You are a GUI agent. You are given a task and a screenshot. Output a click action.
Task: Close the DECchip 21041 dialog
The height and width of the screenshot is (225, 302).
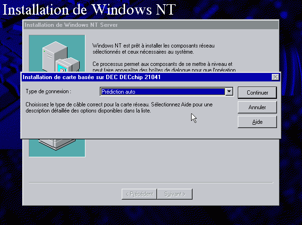click(276, 77)
